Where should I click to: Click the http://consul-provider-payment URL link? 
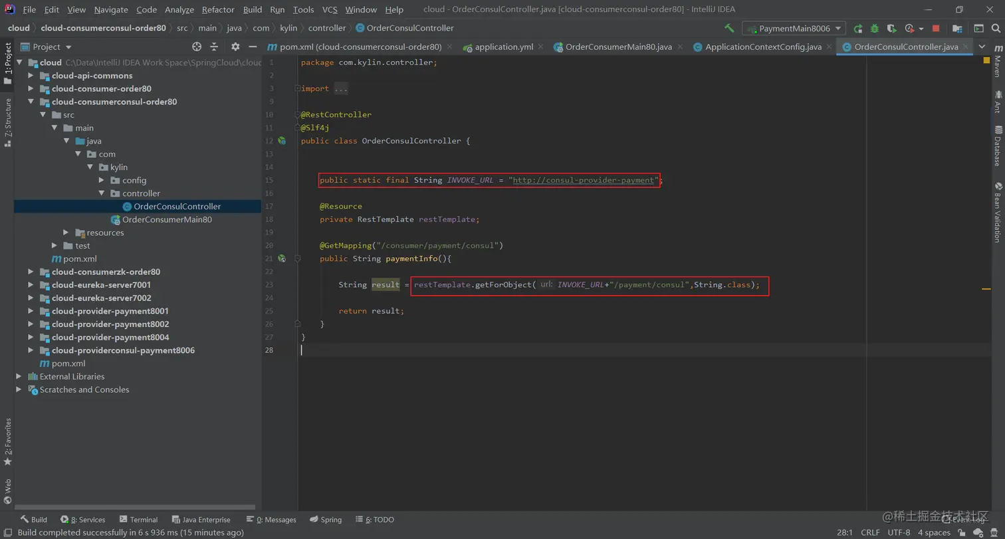[x=584, y=180]
